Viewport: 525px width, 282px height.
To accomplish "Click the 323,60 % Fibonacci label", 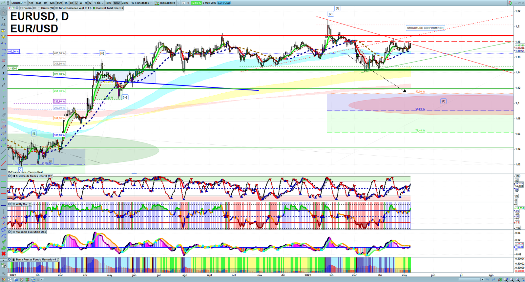I will click(59, 74).
